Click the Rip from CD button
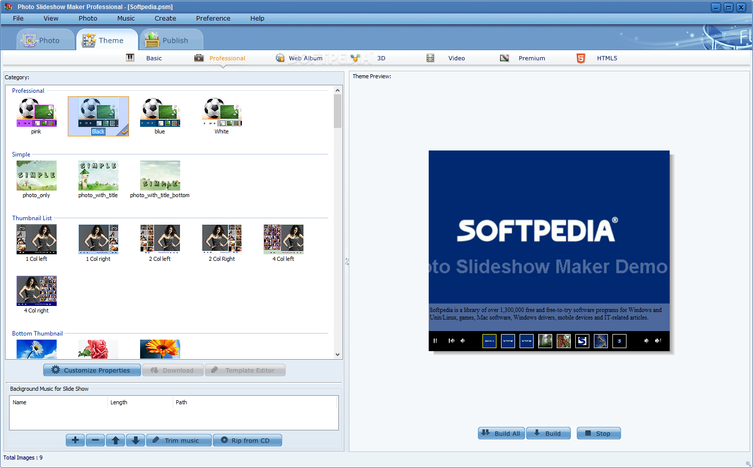 [x=247, y=440]
